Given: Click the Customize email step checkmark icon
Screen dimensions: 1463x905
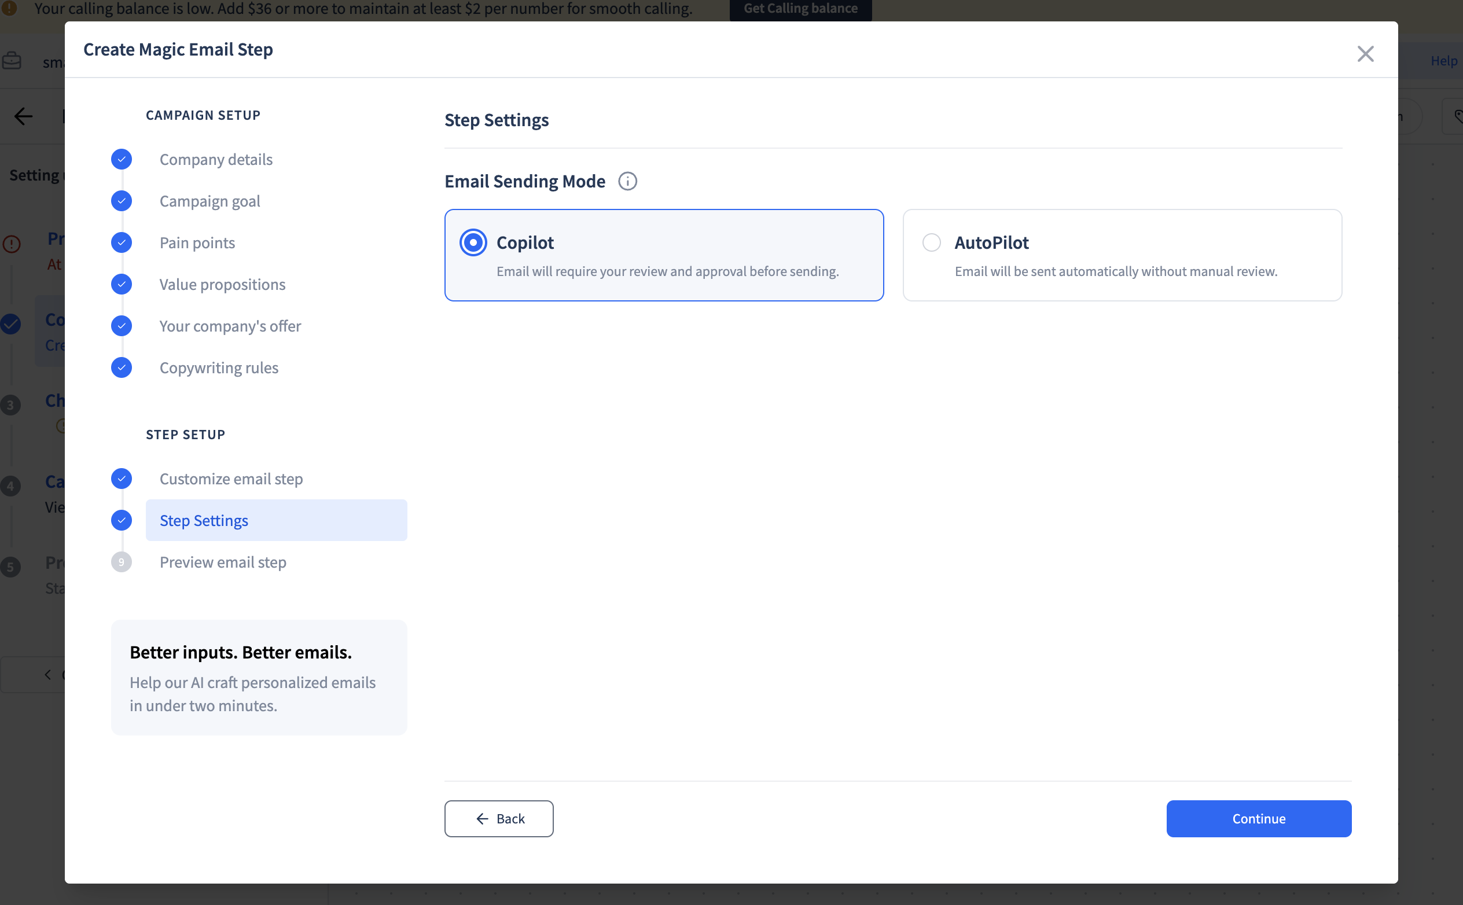Looking at the screenshot, I should point(122,479).
